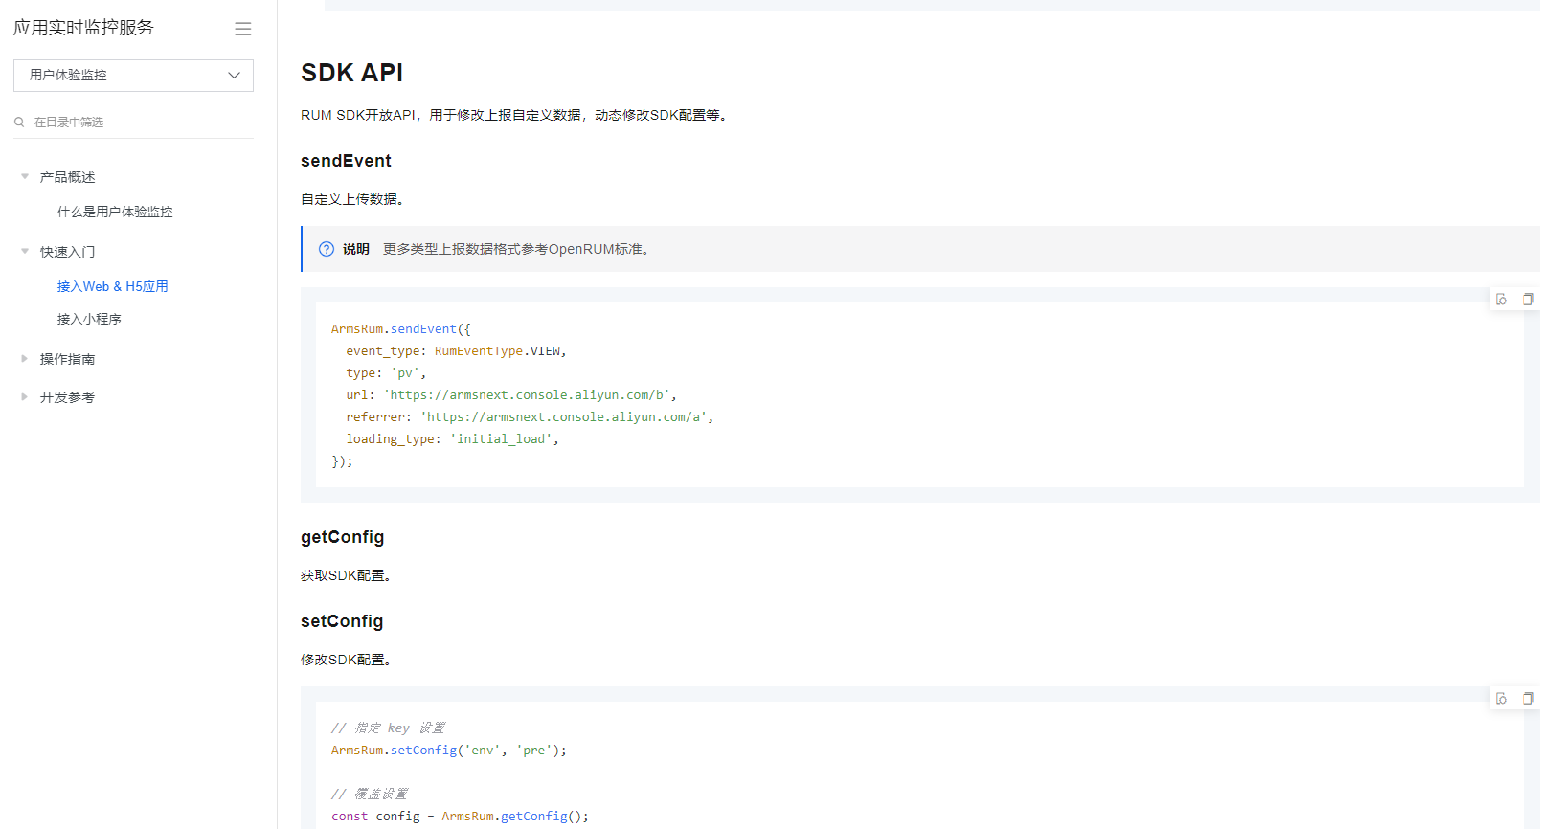Click the armsnext.console.aliyun.com/b url string
The height and width of the screenshot is (829, 1558).
(530, 395)
